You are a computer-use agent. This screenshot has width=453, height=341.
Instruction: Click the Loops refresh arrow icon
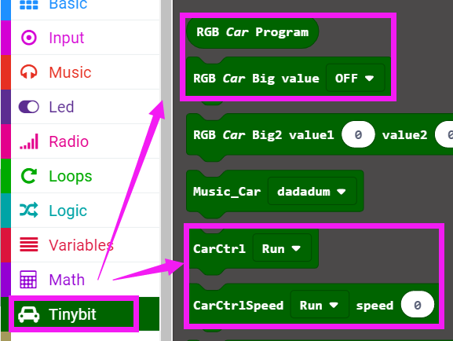click(x=28, y=176)
